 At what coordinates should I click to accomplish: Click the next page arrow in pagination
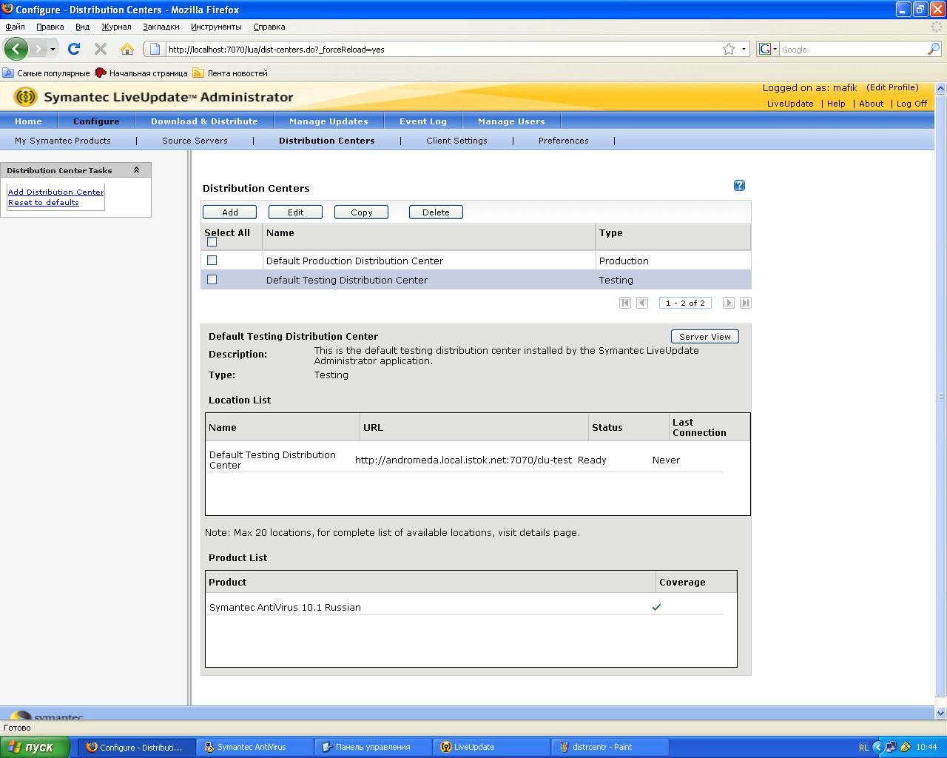(729, 303)
